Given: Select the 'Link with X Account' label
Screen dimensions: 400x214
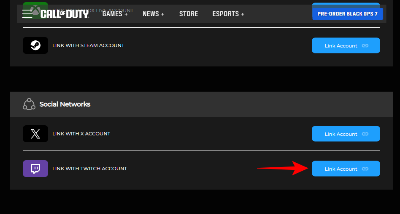Looking at the screenshot, I should pyautogui.click(x=81, y=134).
